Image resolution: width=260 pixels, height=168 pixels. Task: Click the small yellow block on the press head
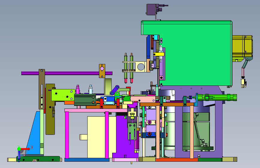coord(159,54)
